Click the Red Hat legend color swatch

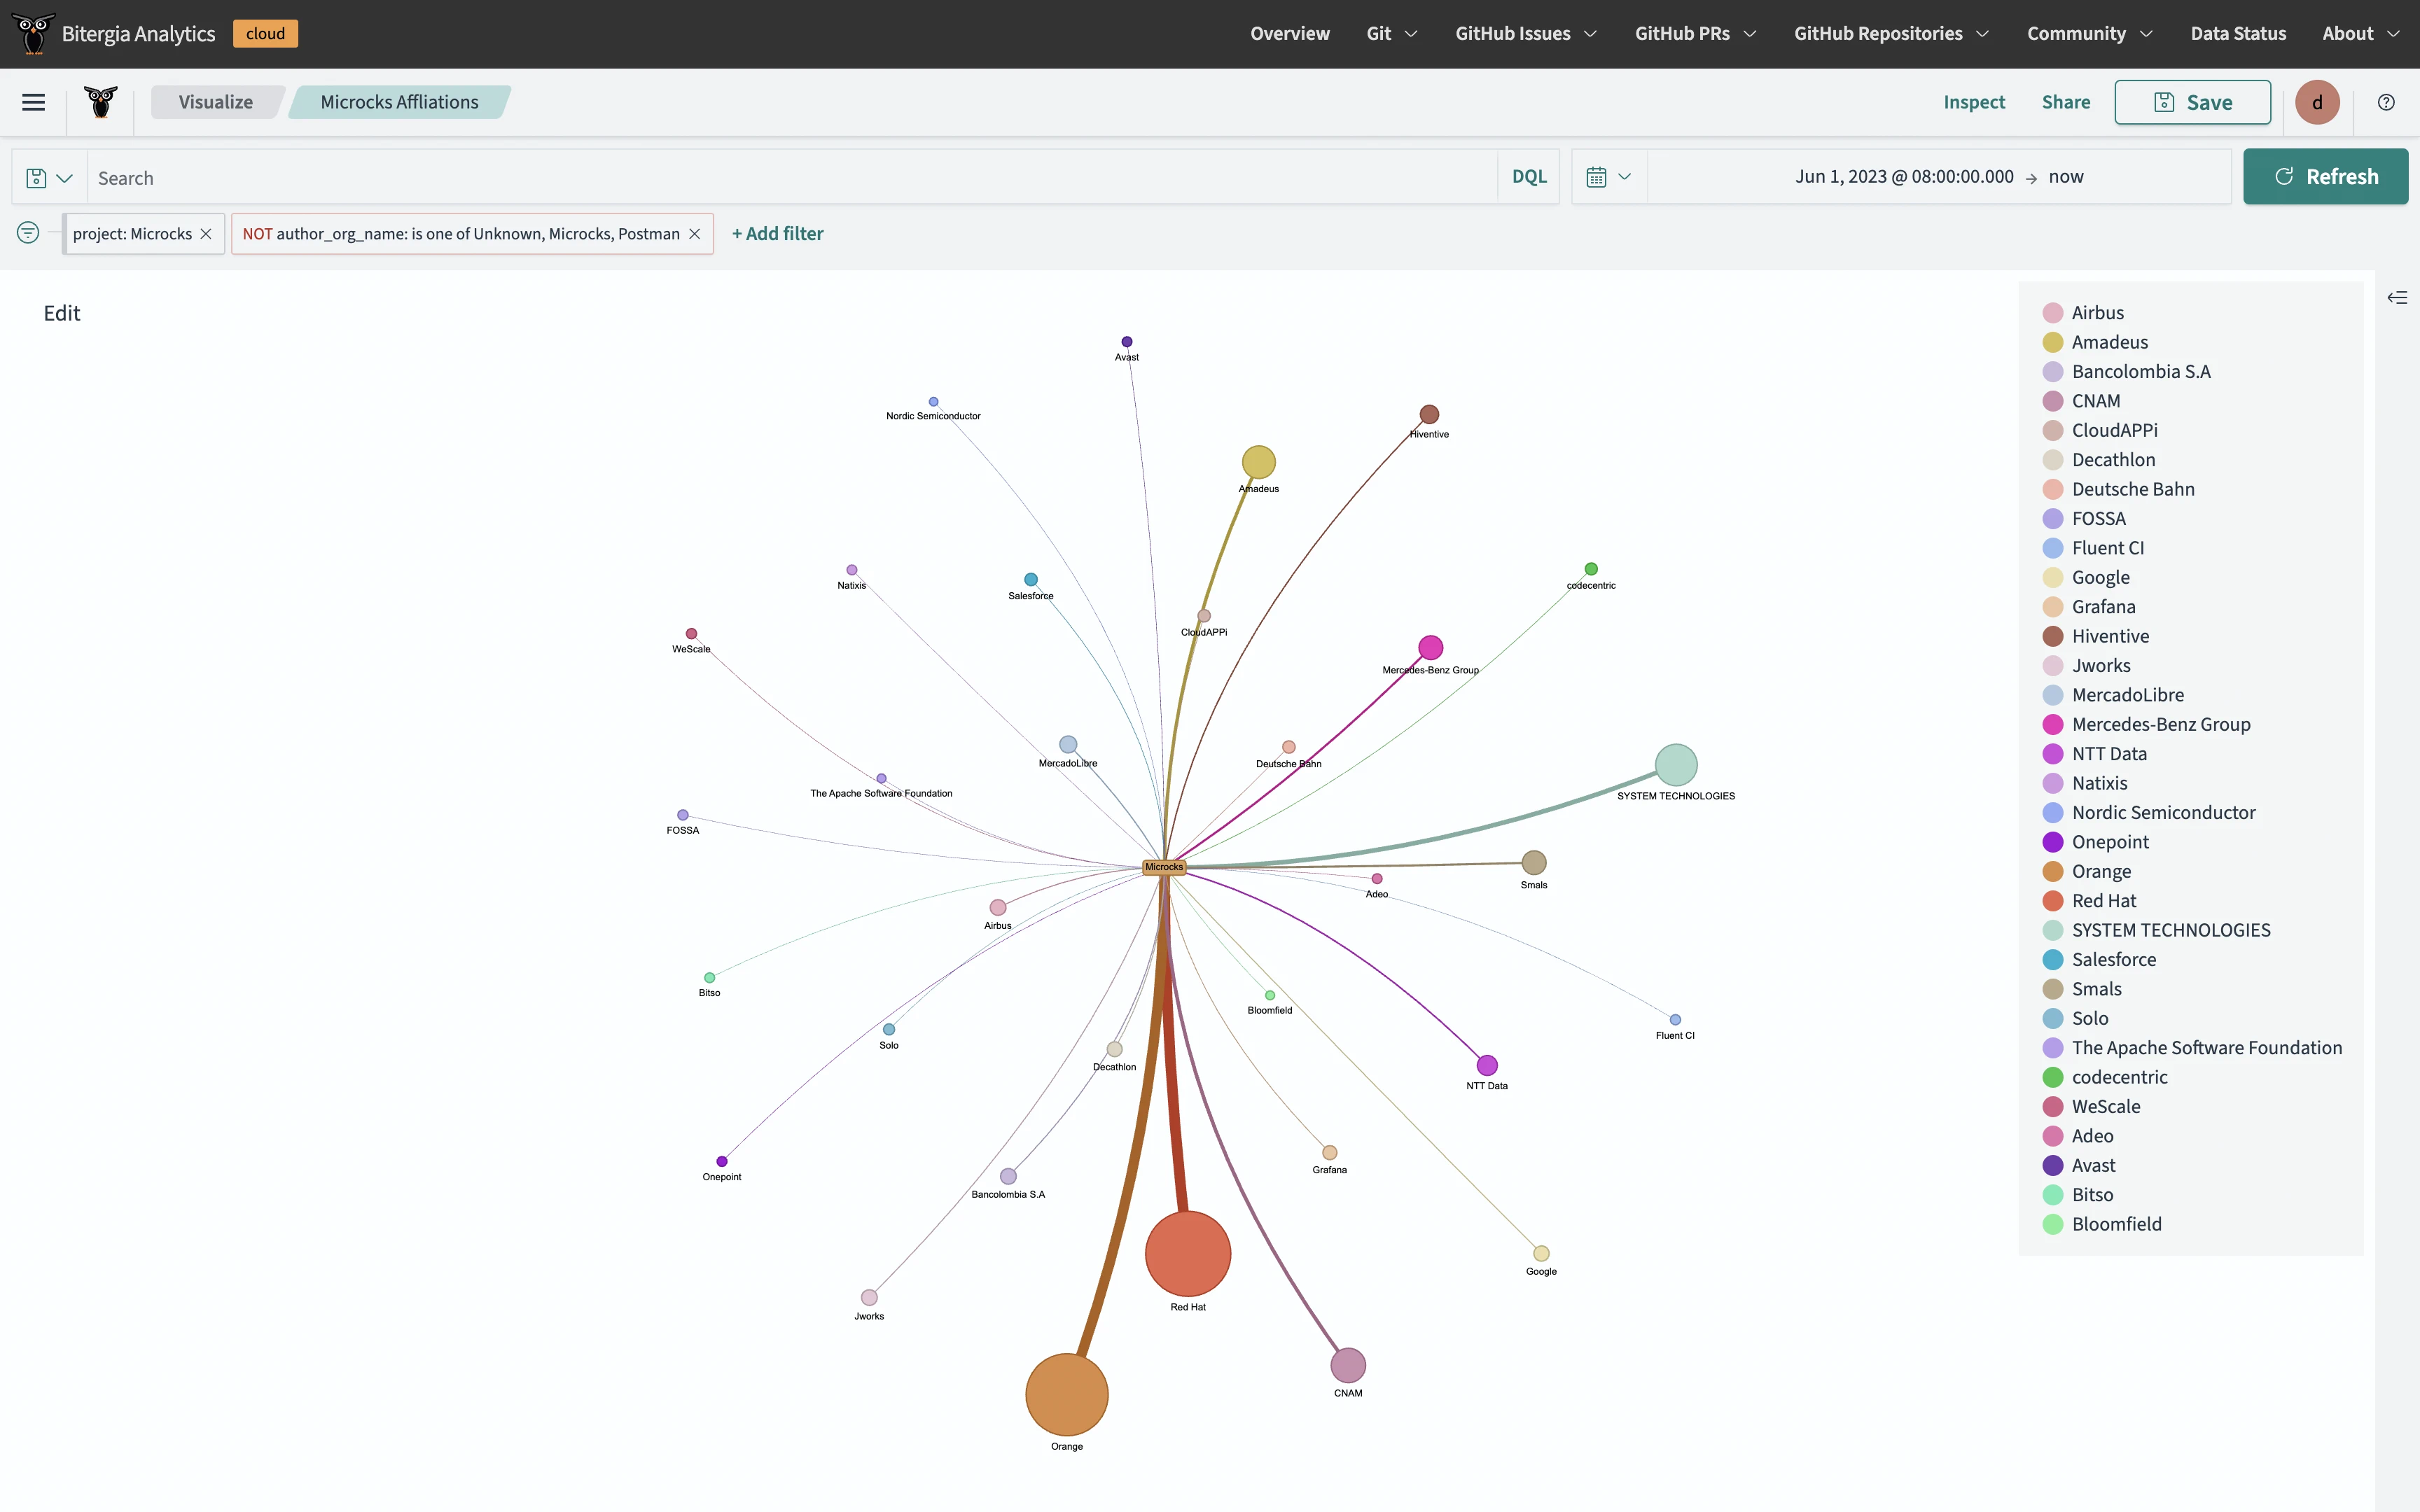pyautogui.click(x=2053, y=901)
